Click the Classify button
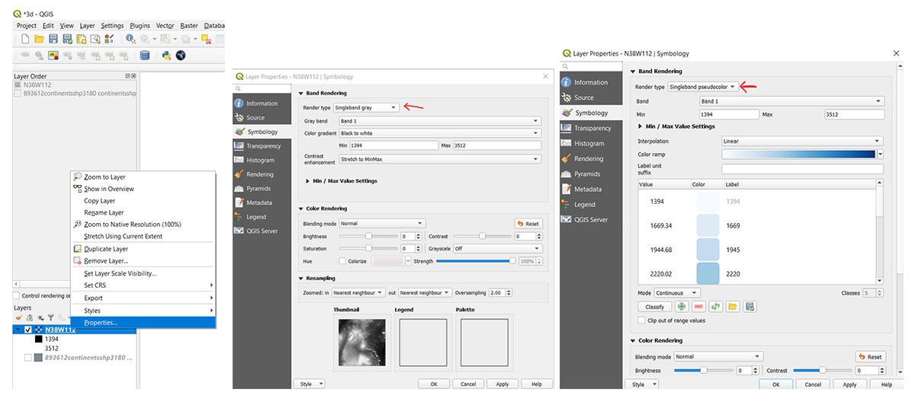The width and height of the screenshot is (915, 402). pos(654,307)
